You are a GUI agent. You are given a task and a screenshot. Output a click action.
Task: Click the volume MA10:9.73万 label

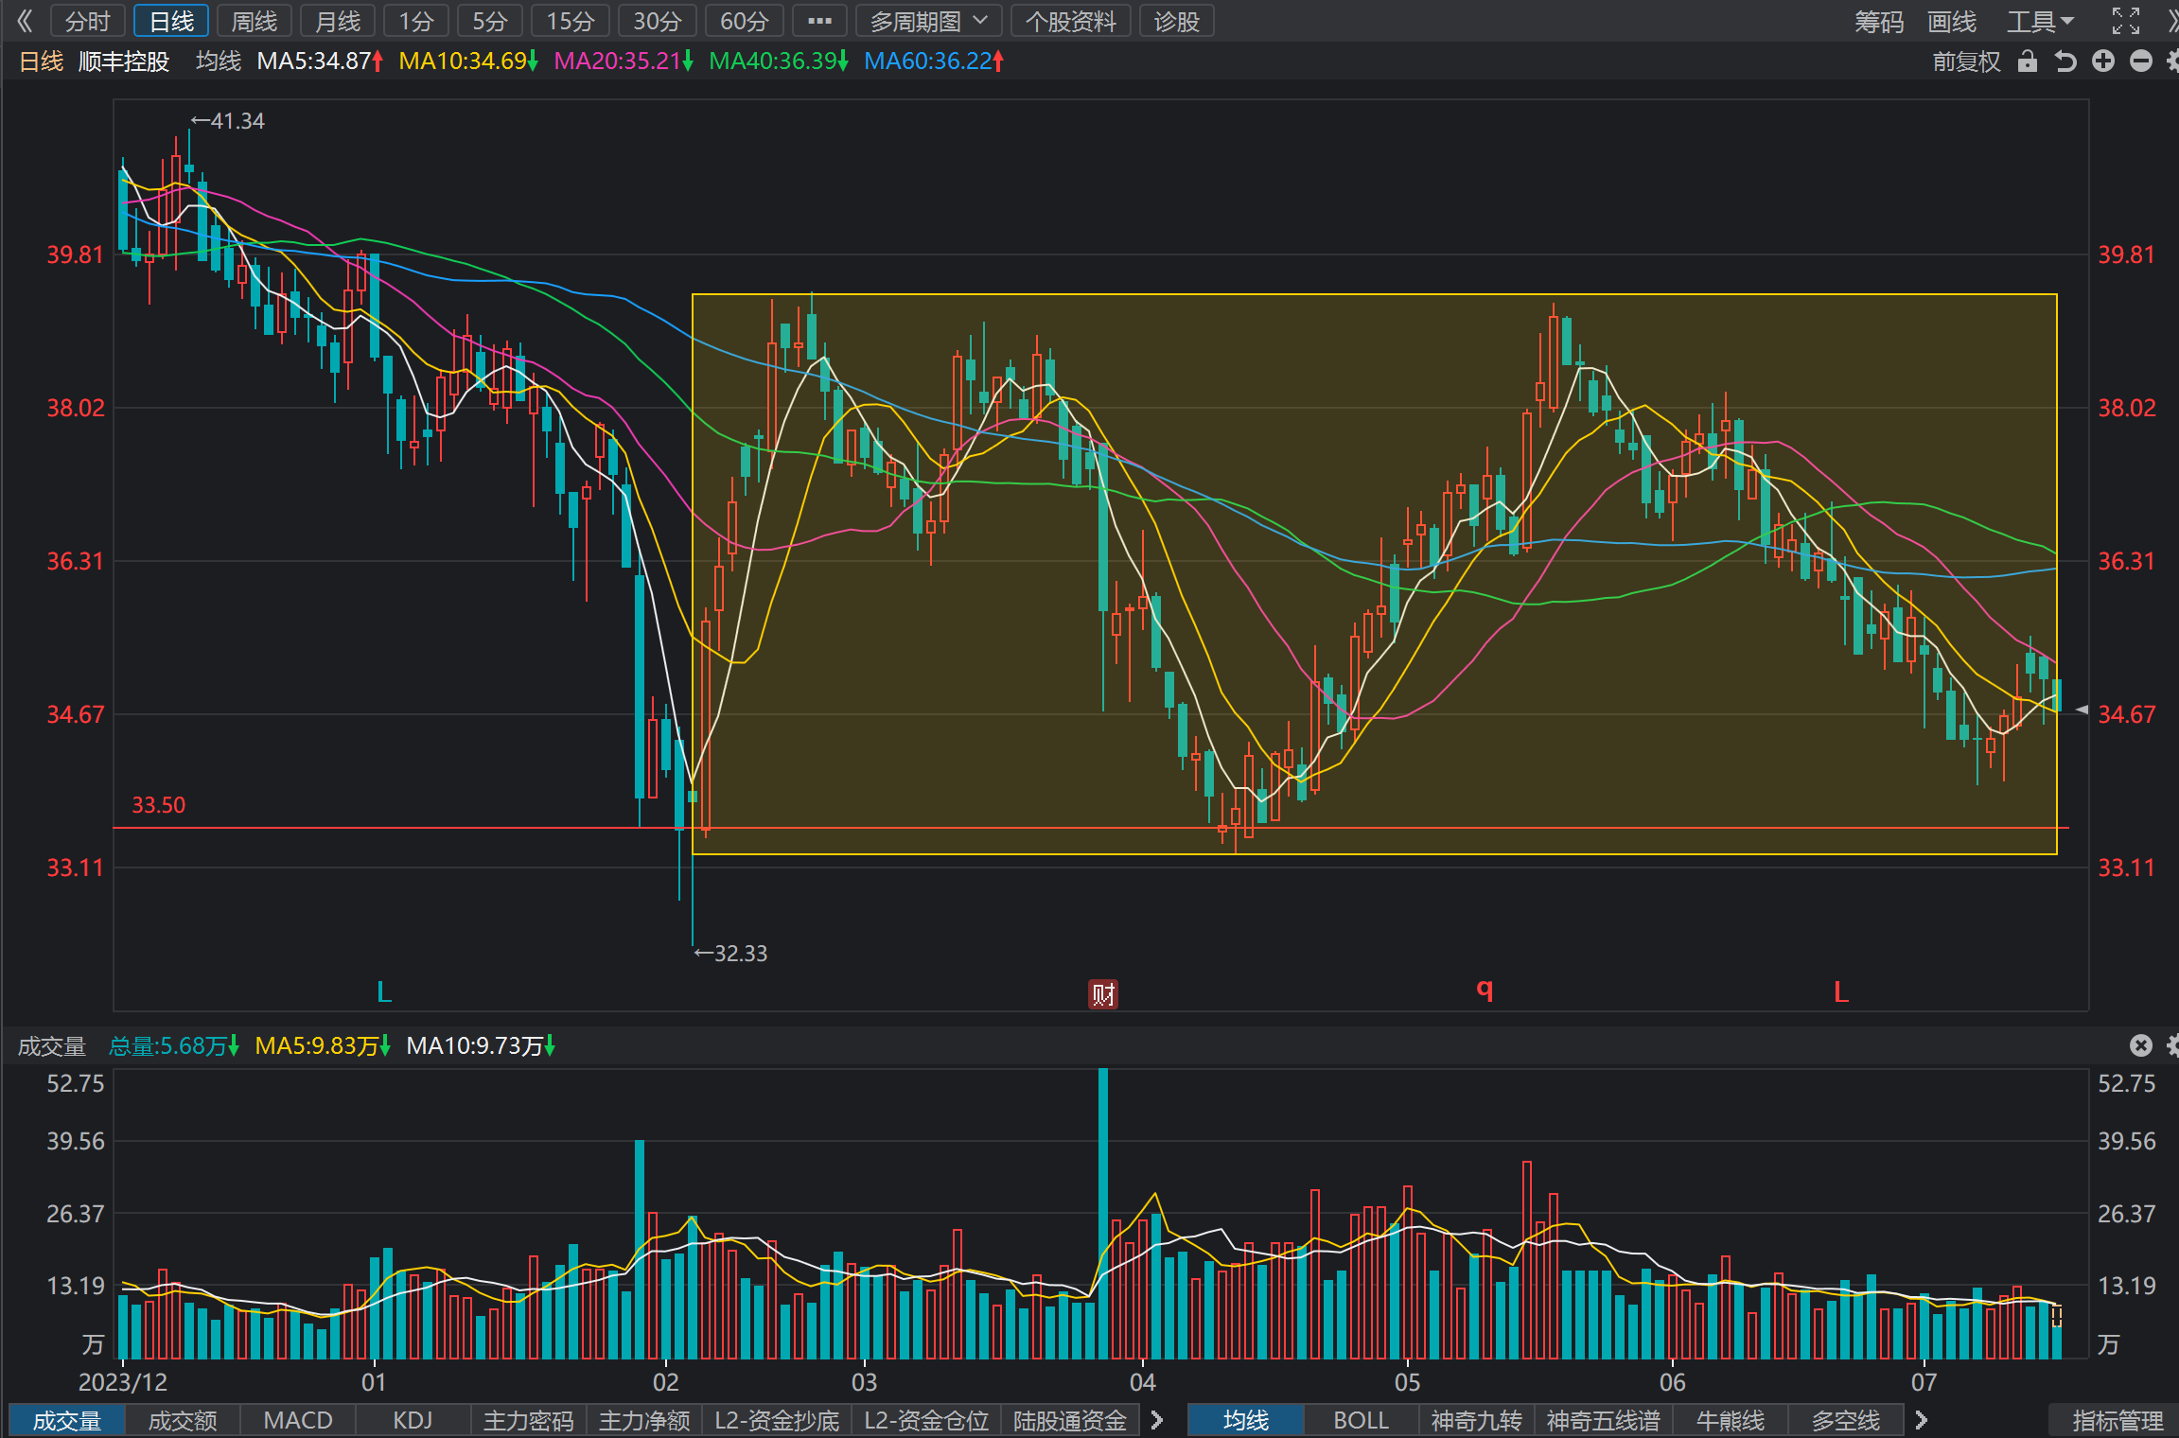481,1045
